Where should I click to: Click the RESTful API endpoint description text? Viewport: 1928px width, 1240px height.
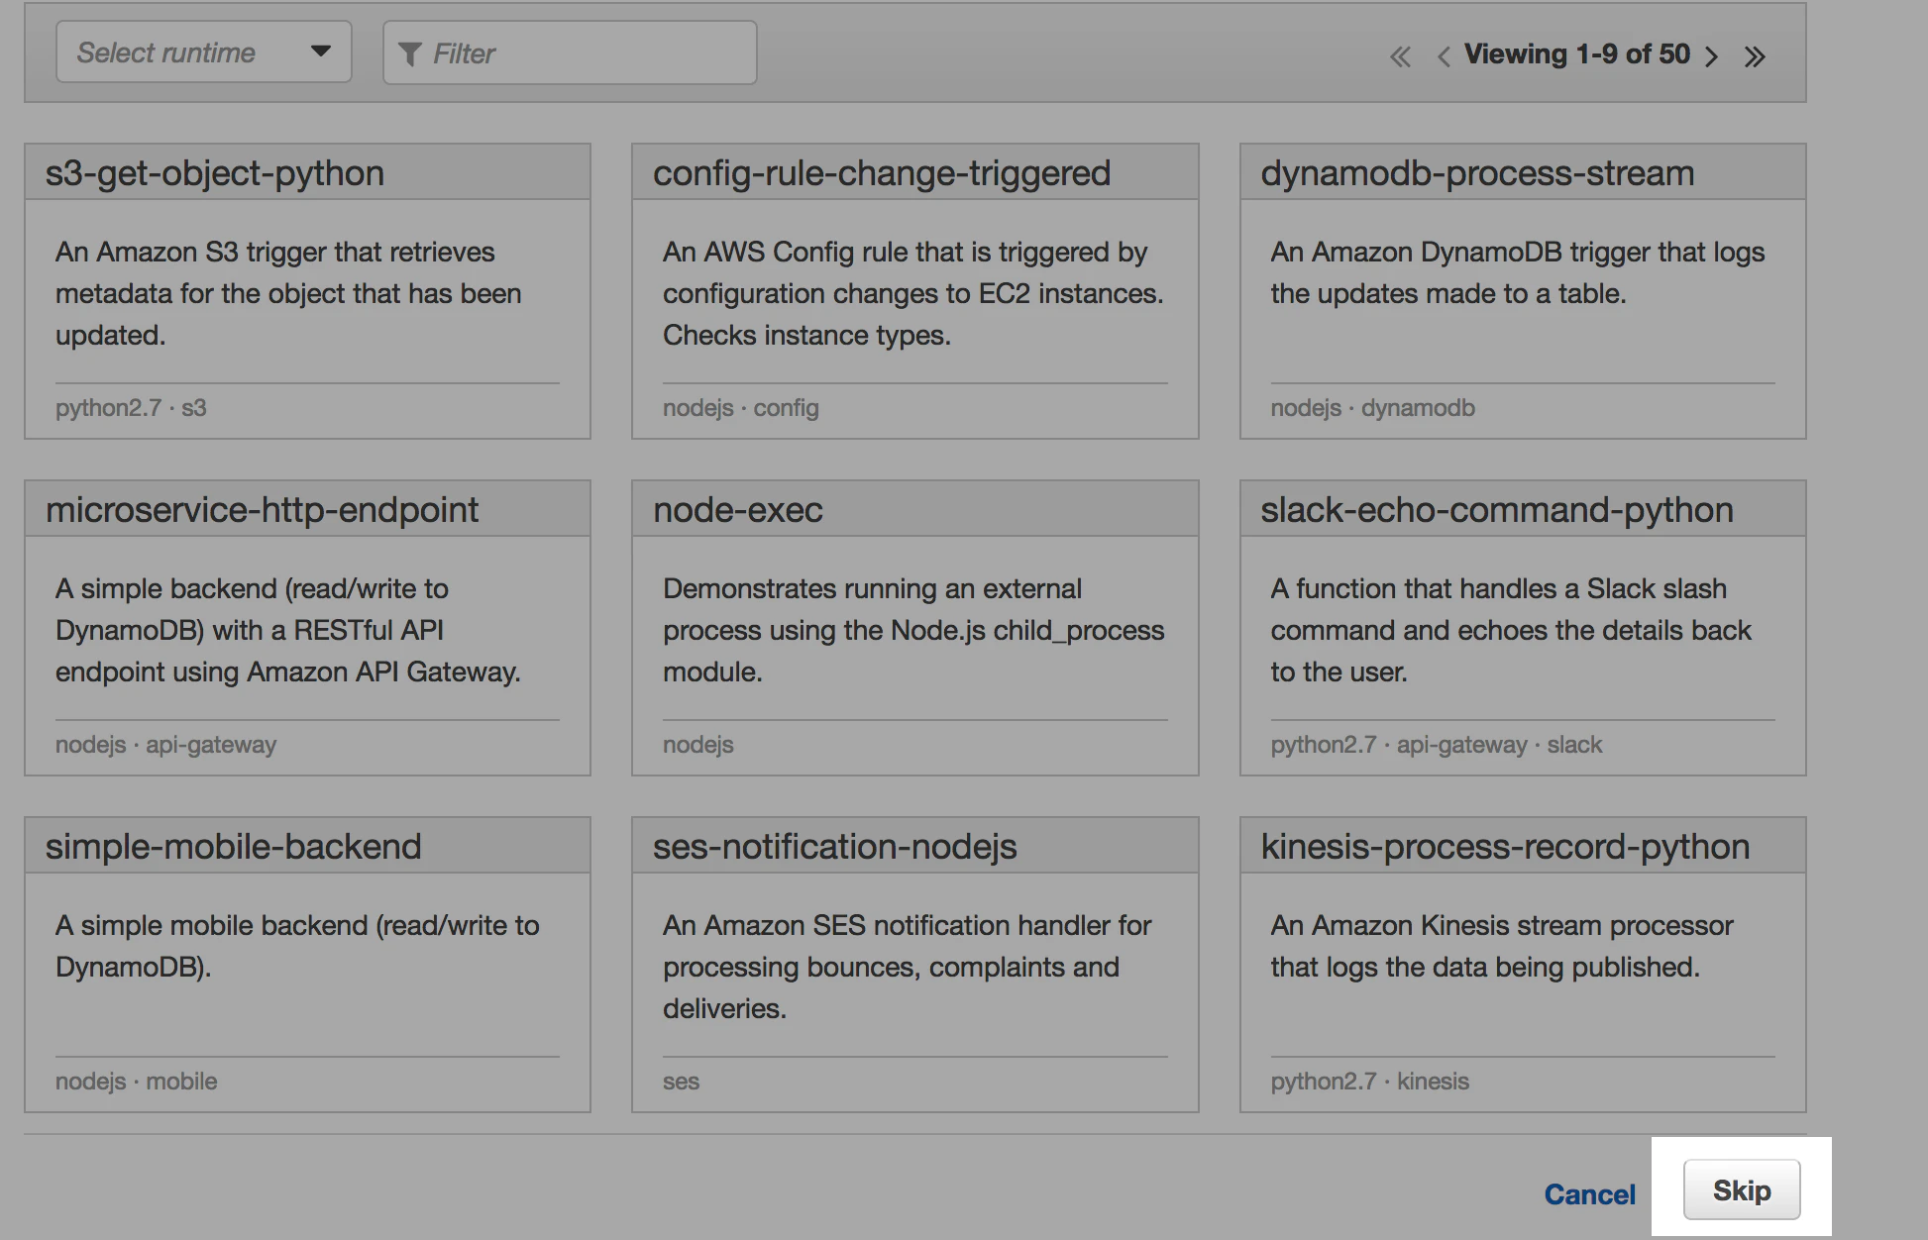pyautogui.click(x=288, y=630)
